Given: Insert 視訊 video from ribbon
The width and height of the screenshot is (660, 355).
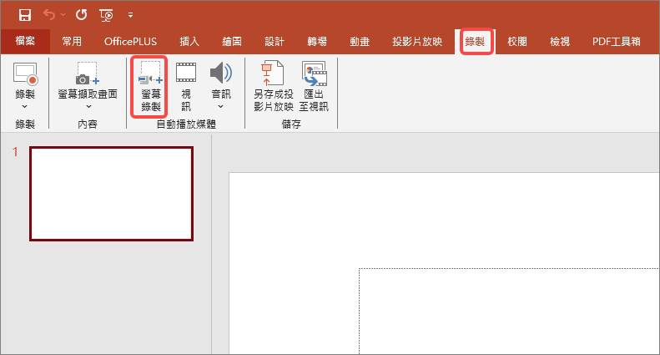Looking at the screenshot, I should coord(185,86).
